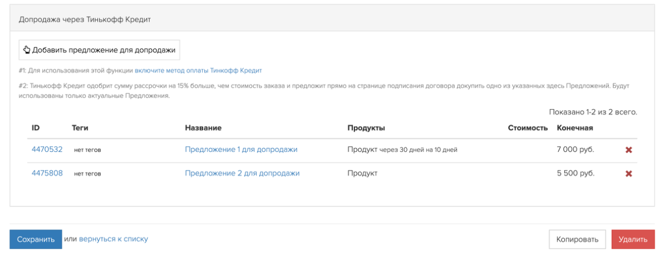Viewport: 659px width, 255px height.
Task: Click the Теги column header
Action: pyautogui.click(x=80, y=128)
